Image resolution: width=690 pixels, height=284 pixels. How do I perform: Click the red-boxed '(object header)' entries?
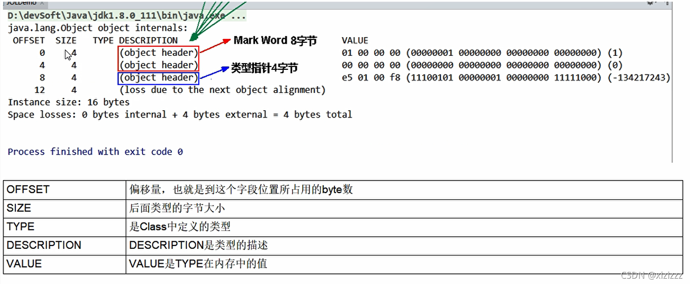coord(158,59)
